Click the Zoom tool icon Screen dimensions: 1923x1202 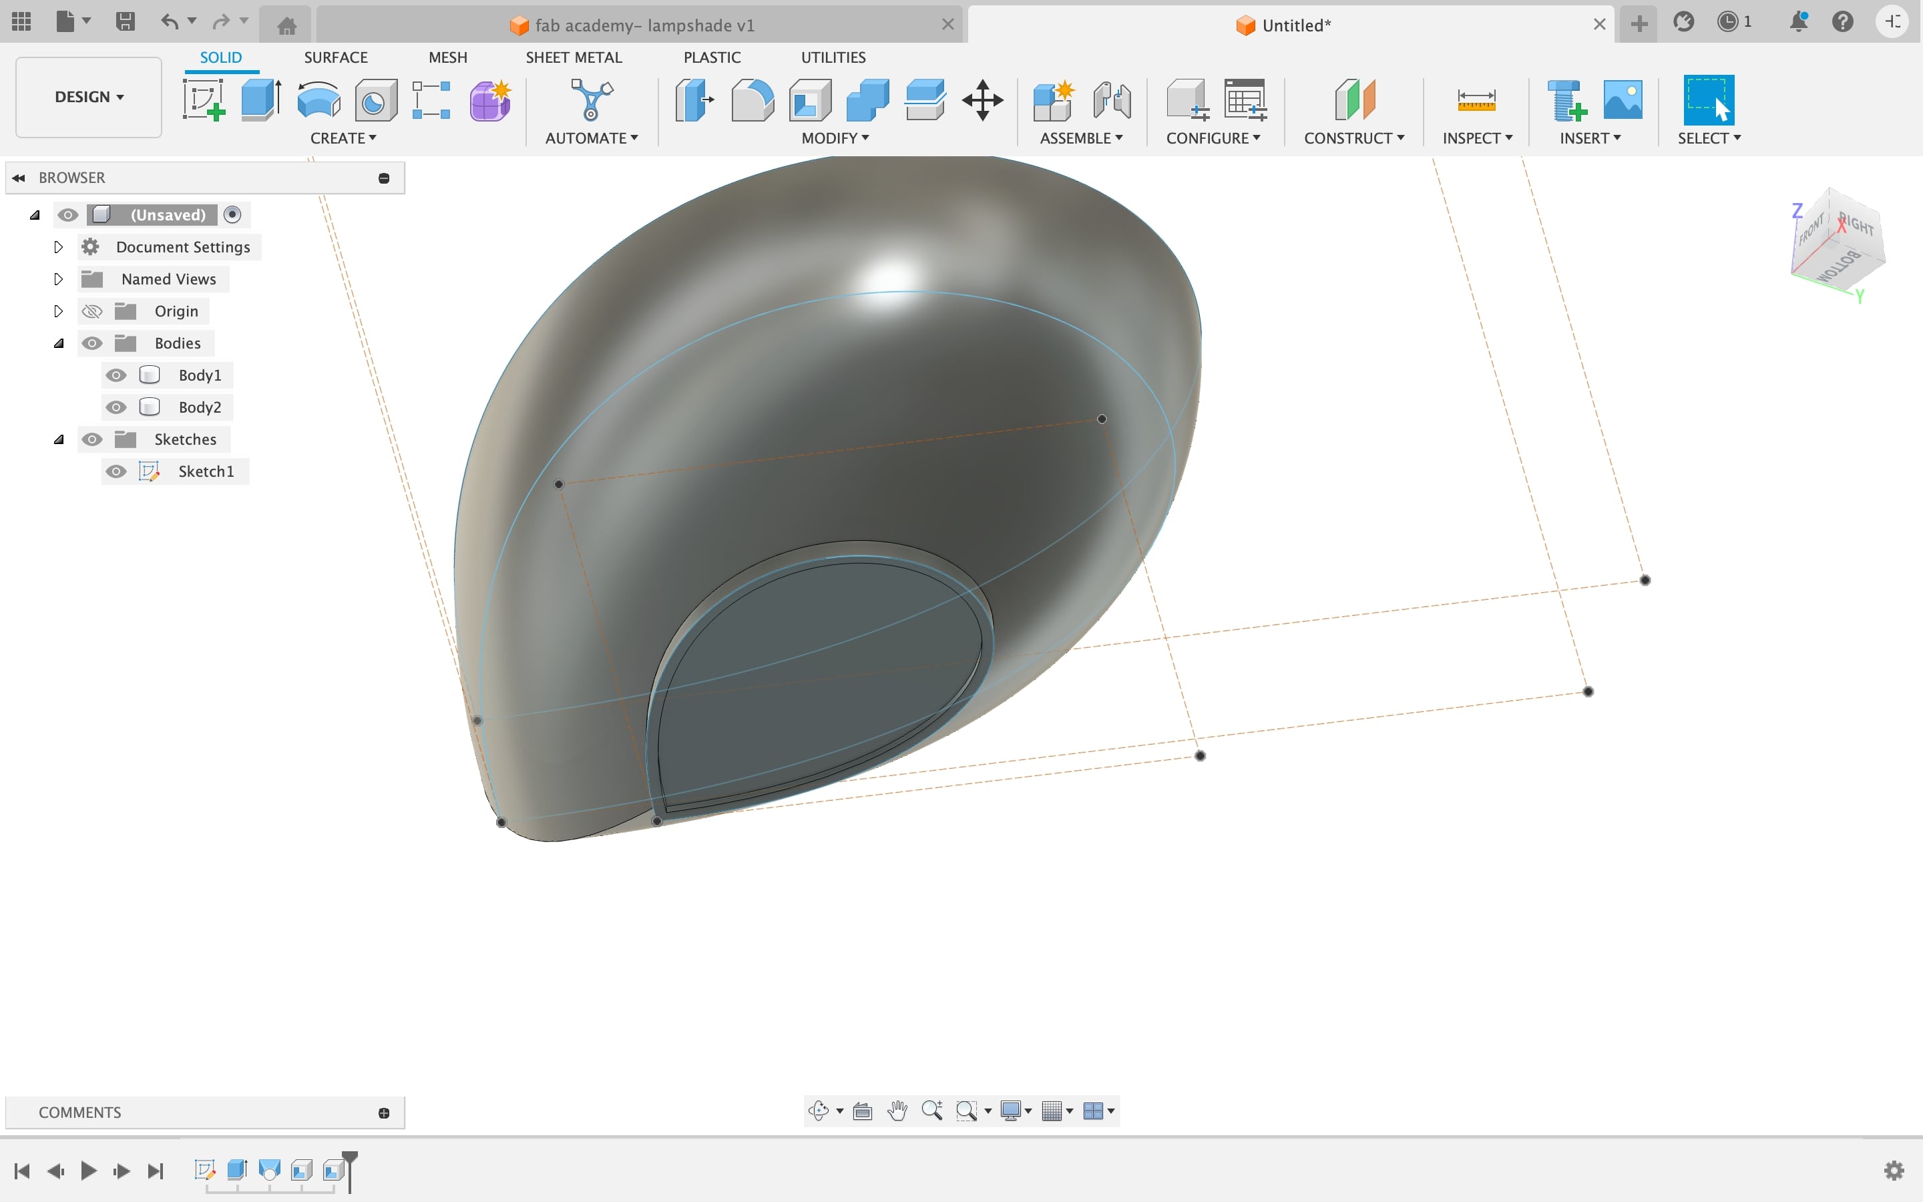click(x=931, y=1111)
